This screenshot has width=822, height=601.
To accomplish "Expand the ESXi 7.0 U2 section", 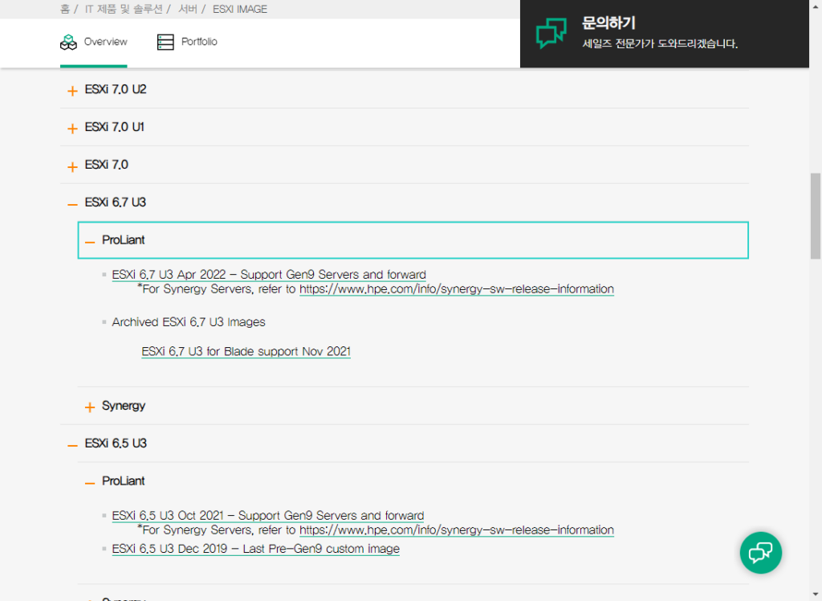I will click(x=405, y=90).
